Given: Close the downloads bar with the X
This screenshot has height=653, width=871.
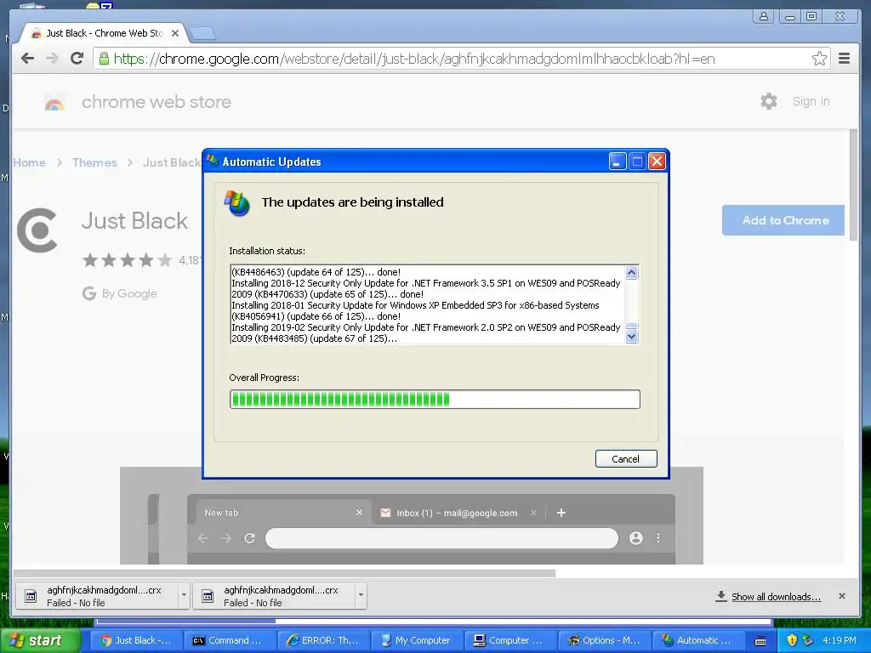Looking at the screenshot, I should 842,596.
